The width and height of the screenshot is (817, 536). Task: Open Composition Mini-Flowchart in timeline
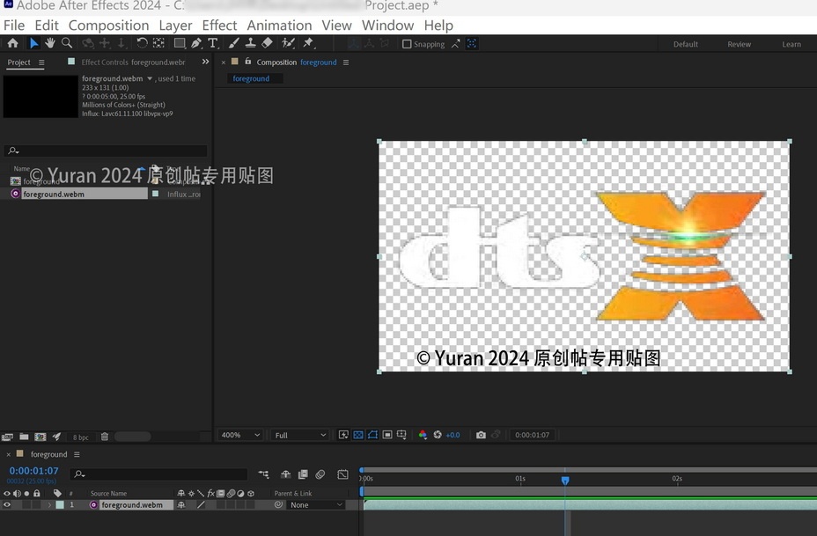pos(263,474)
